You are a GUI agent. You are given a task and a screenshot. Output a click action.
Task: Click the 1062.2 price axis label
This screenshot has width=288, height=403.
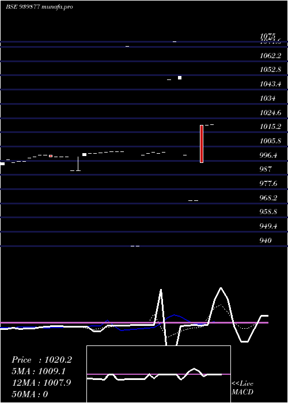coord(271,55)
